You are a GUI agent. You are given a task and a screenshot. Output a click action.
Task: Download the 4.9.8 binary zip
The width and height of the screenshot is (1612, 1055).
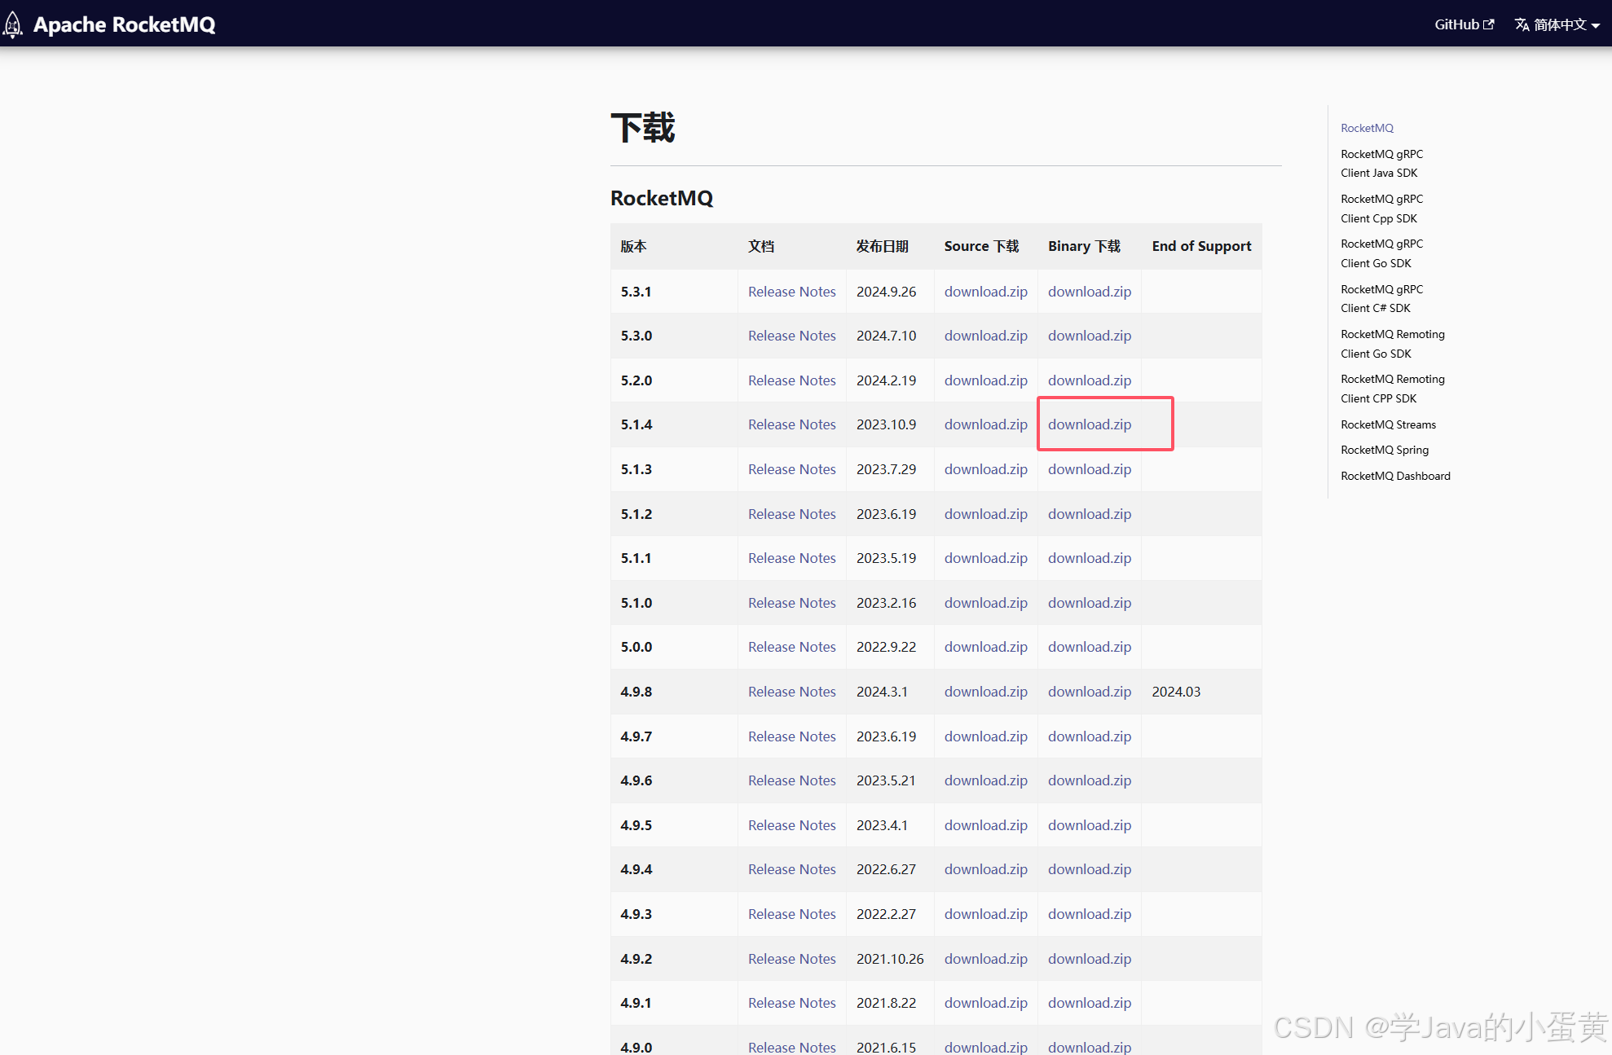(x=1089, y=692)
